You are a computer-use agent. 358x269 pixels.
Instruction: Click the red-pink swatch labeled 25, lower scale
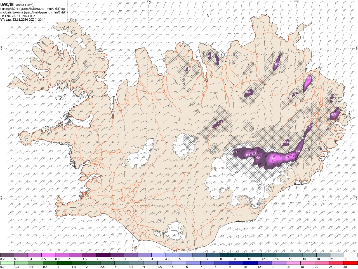pos(336,263)
